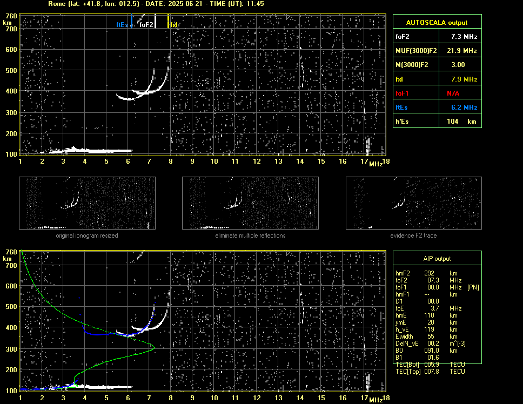This screenshot has width=523, height=404.
Task: Open the 'evidence F2 trace' thumbnail
Action: [414, 203]
